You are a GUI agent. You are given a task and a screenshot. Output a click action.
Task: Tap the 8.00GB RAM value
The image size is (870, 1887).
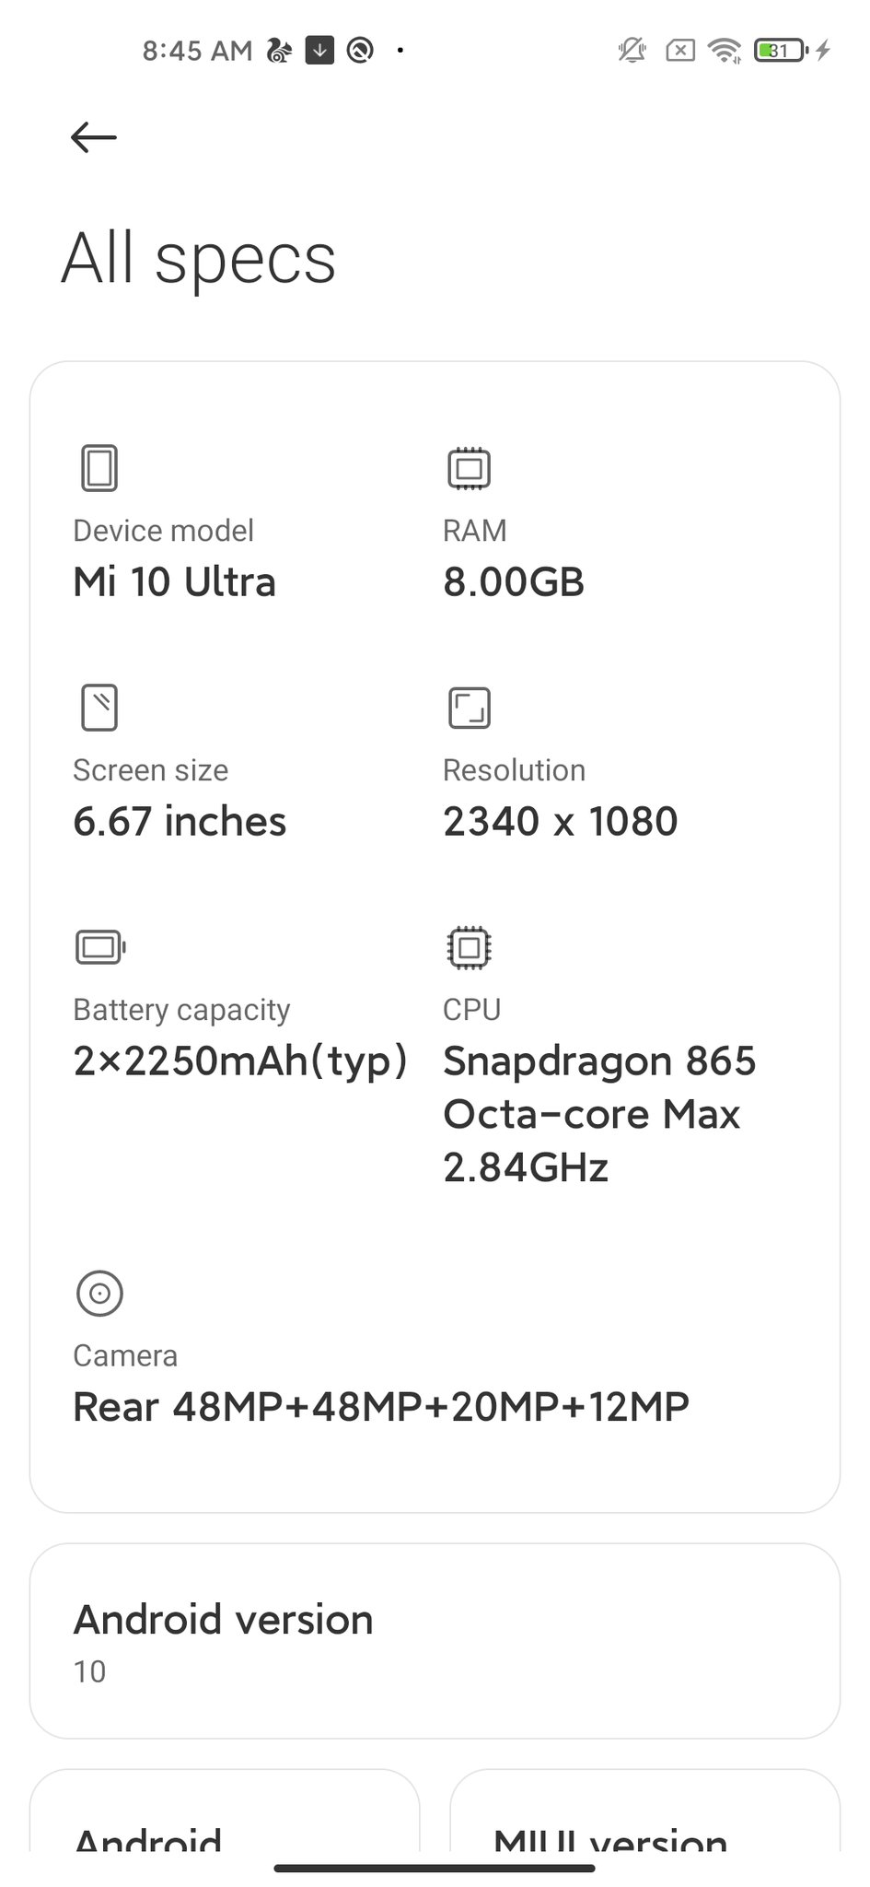pos(514,582)
